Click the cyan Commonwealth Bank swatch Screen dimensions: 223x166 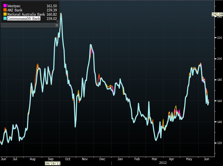click(x=5, y=19)
